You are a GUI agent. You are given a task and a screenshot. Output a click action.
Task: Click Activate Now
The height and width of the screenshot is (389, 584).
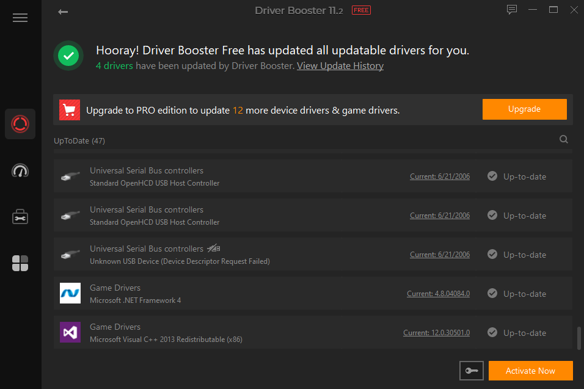coord(530,371)
